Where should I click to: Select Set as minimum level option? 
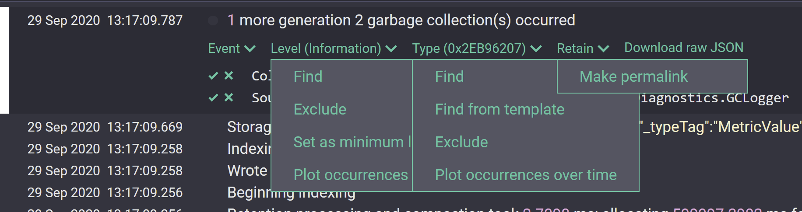coord(341,142)
